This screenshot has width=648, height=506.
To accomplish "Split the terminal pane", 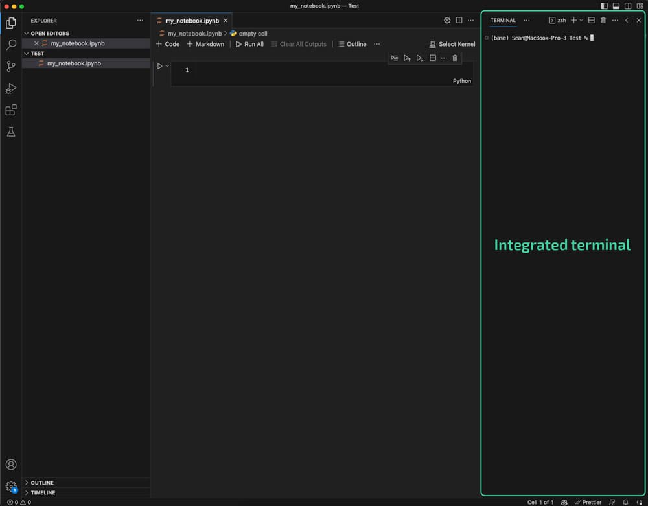I will [592, 20].
